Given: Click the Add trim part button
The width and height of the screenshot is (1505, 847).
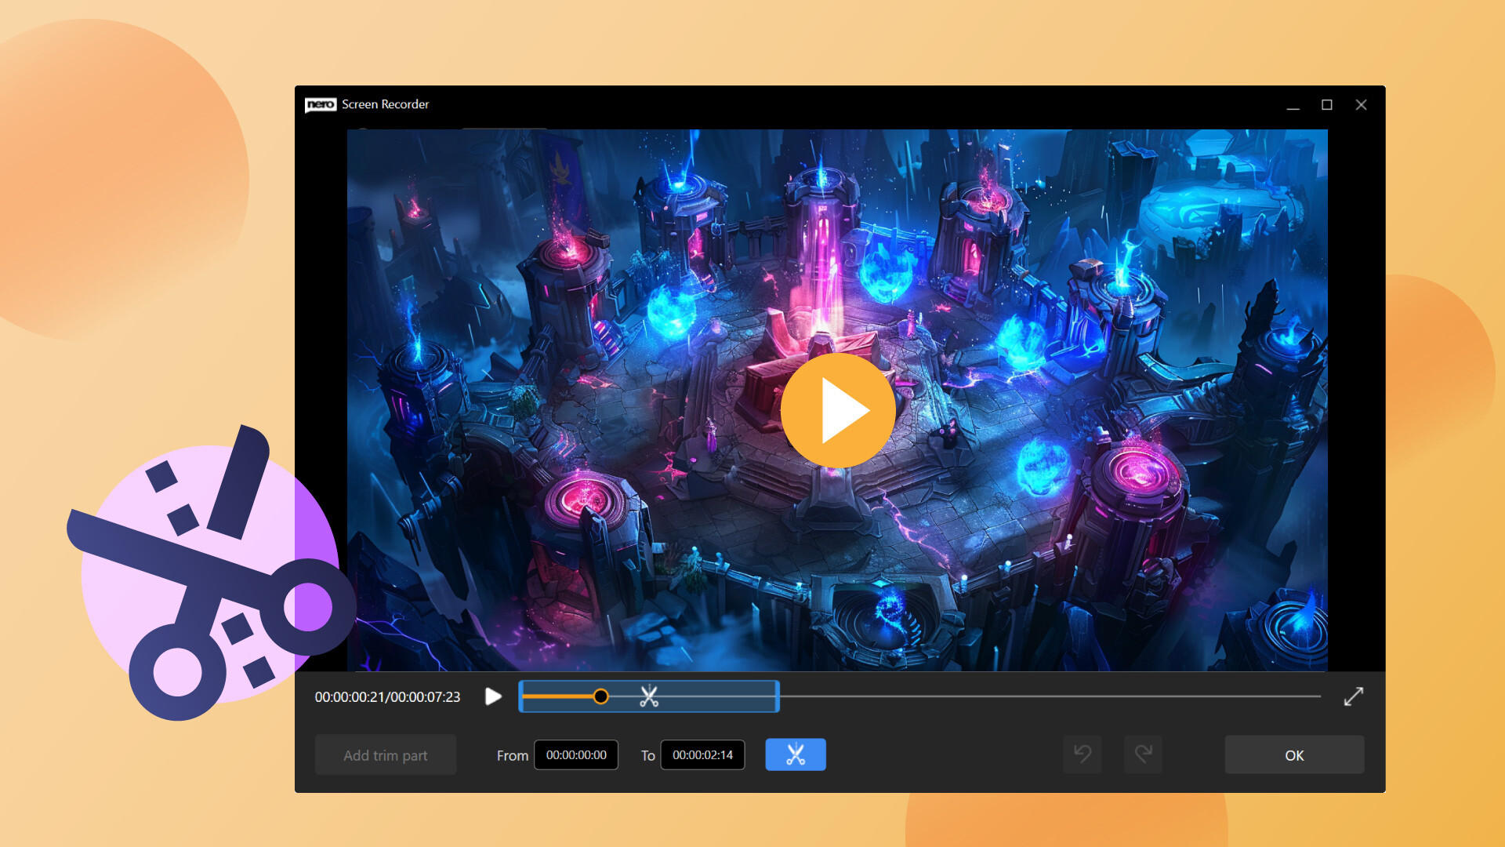Looking at the screenshot, I should 385,754.
